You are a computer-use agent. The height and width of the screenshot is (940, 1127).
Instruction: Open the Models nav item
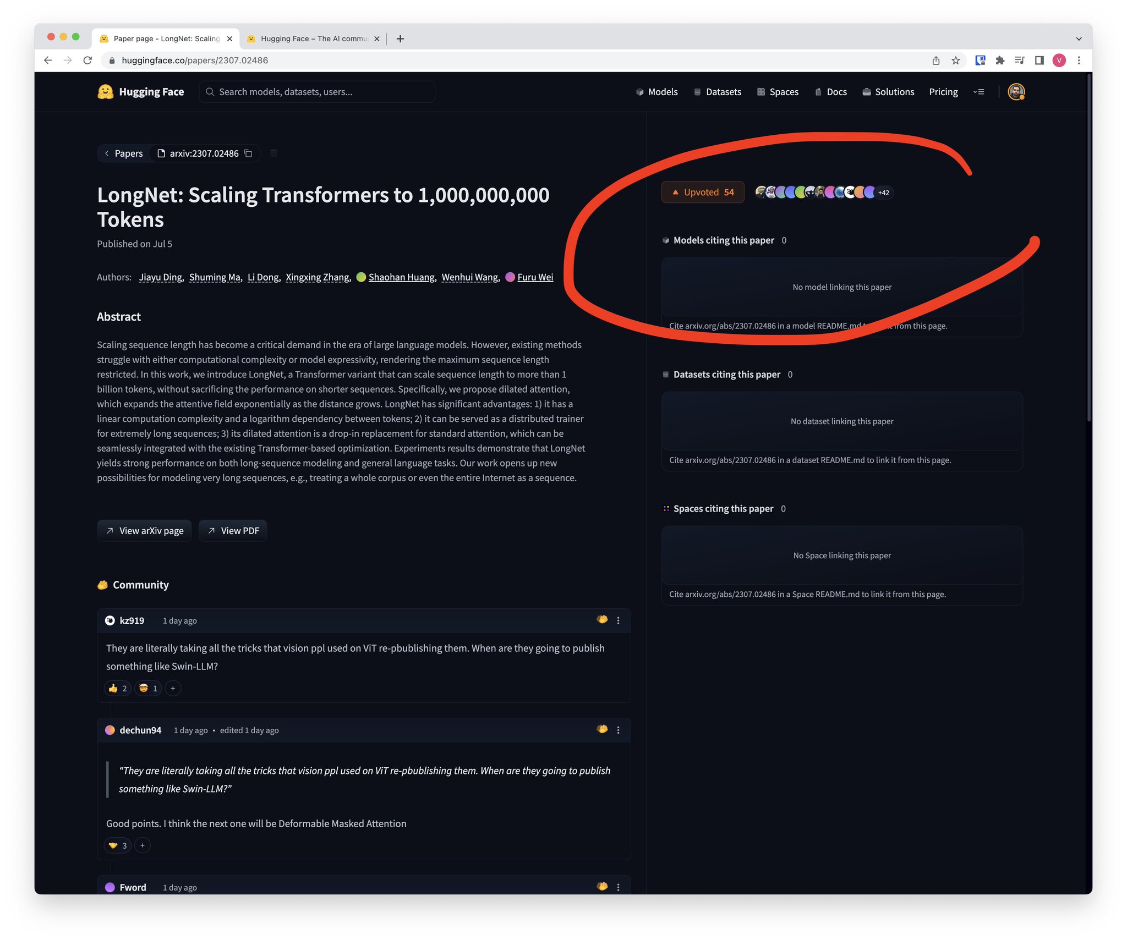(x=656, y=92)
